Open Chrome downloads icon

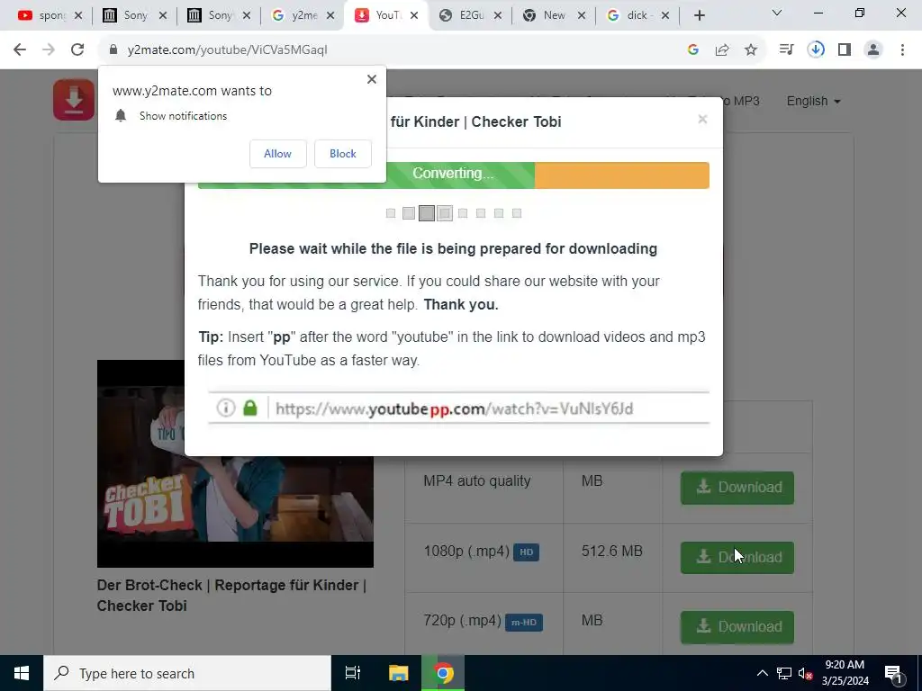(x=816, y=50)
